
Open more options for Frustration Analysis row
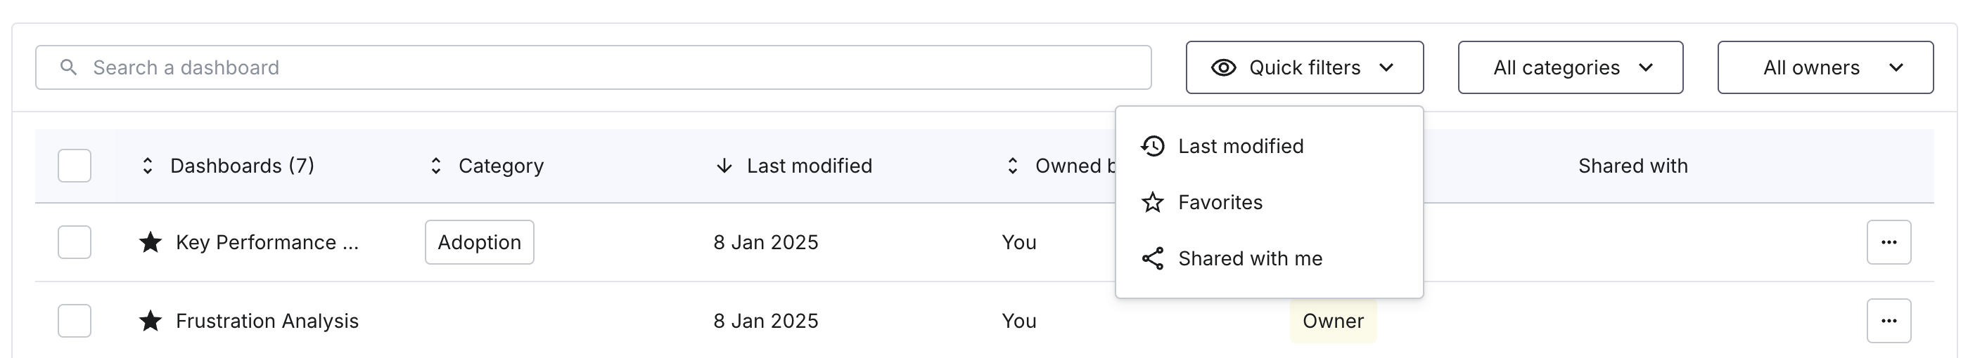[1889, 321]
